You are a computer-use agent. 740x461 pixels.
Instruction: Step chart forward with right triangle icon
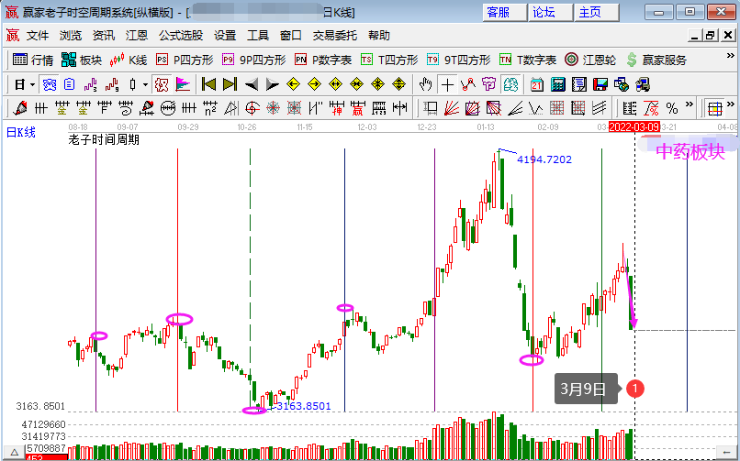[x=273, y=84]
